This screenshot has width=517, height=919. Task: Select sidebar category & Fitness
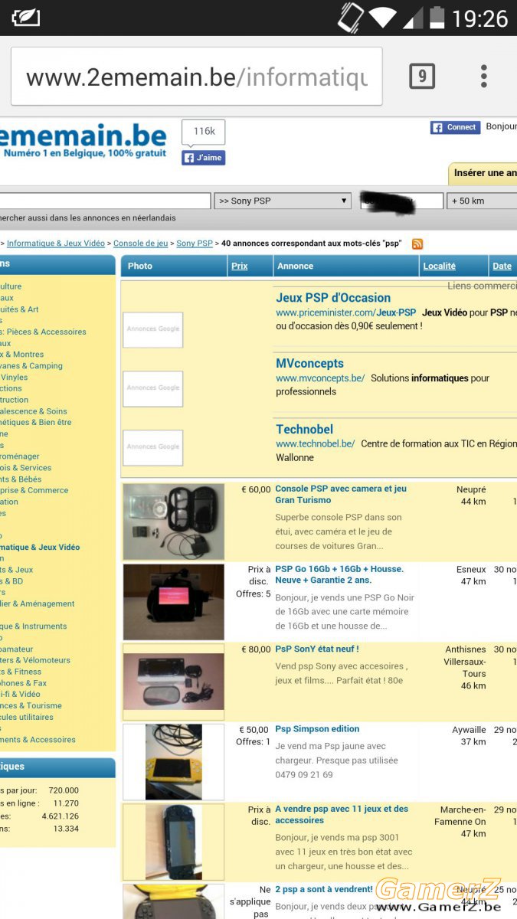tap(21, 672)
